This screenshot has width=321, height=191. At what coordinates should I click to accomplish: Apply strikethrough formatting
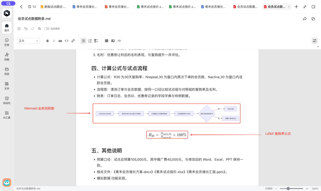point(60,41)
